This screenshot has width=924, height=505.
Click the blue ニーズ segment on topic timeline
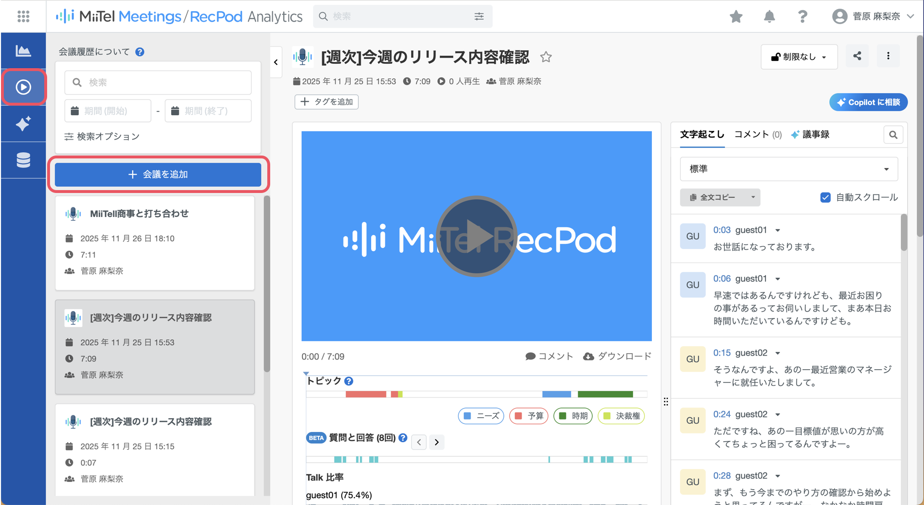click(x=557, y=394)
